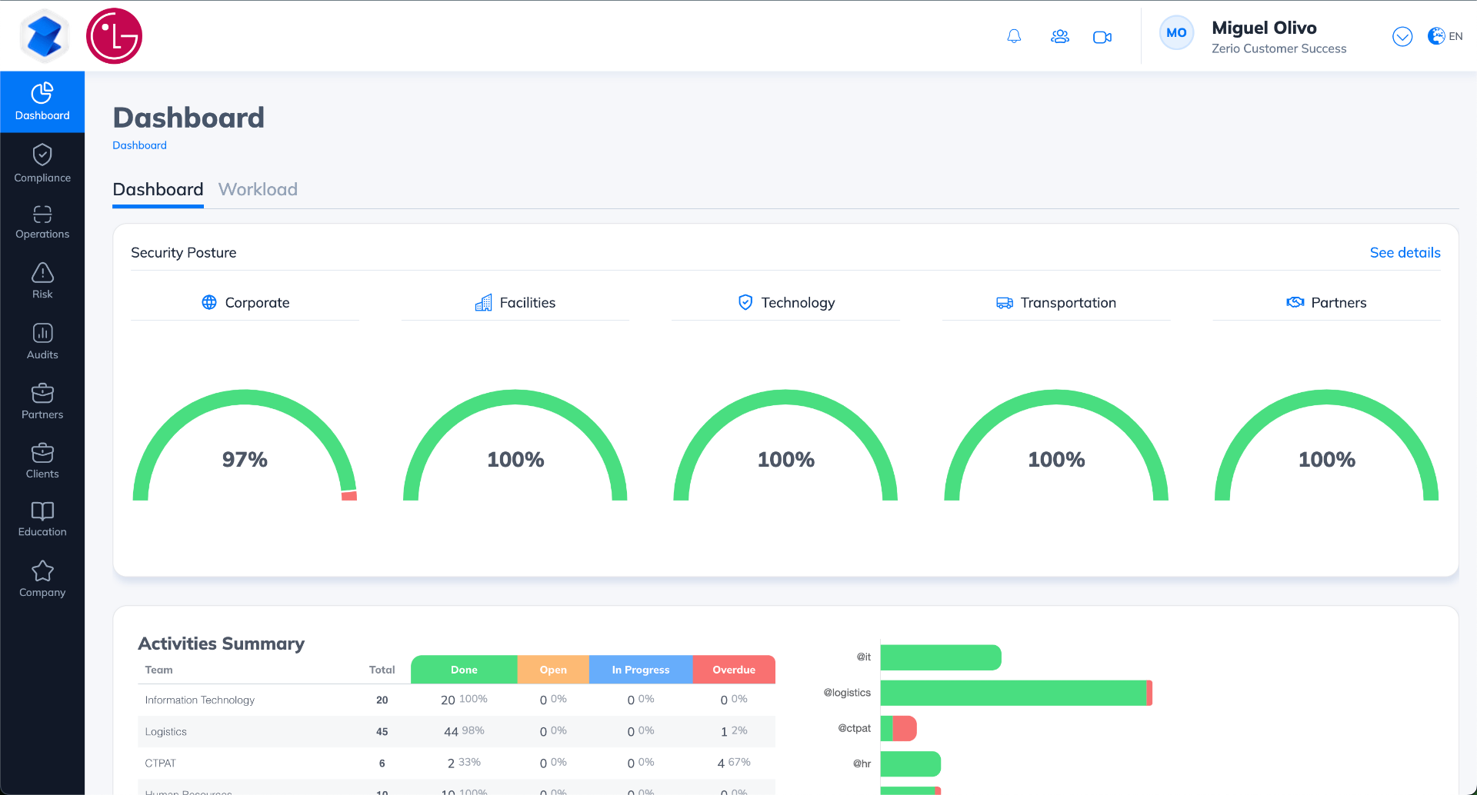This screenshot has height=795, width=1477.
Task: Select the Technology security posture heading
Action: click(x=786, y=303)
